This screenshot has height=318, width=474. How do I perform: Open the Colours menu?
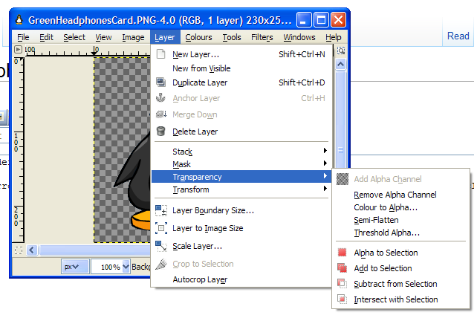[198, 37]
